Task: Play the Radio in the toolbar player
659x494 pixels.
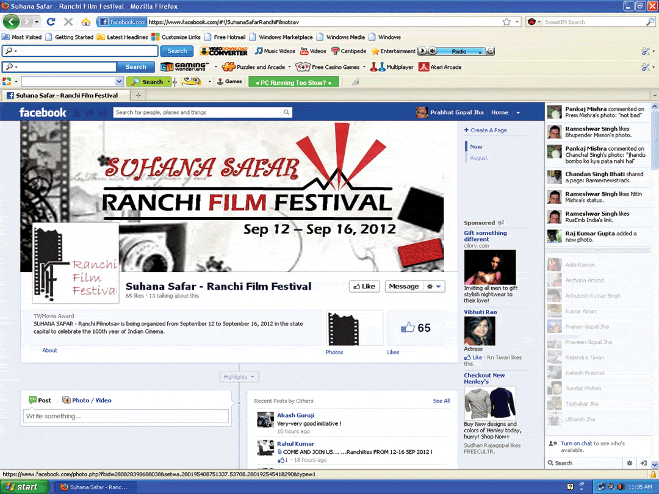Action: pos(422,51)
